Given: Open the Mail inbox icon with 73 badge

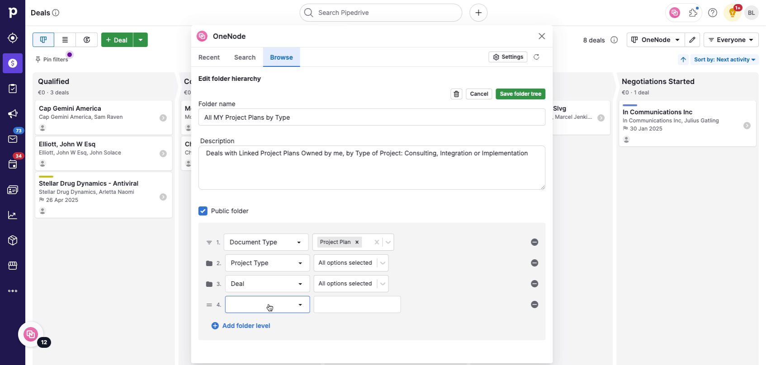Looking at the screenshot, I should (x=13, y=139).
